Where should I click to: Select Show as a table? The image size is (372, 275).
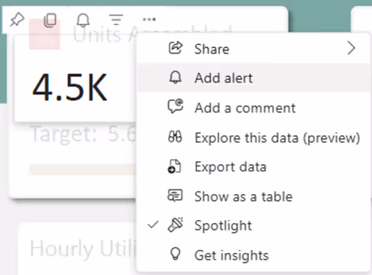254,196
